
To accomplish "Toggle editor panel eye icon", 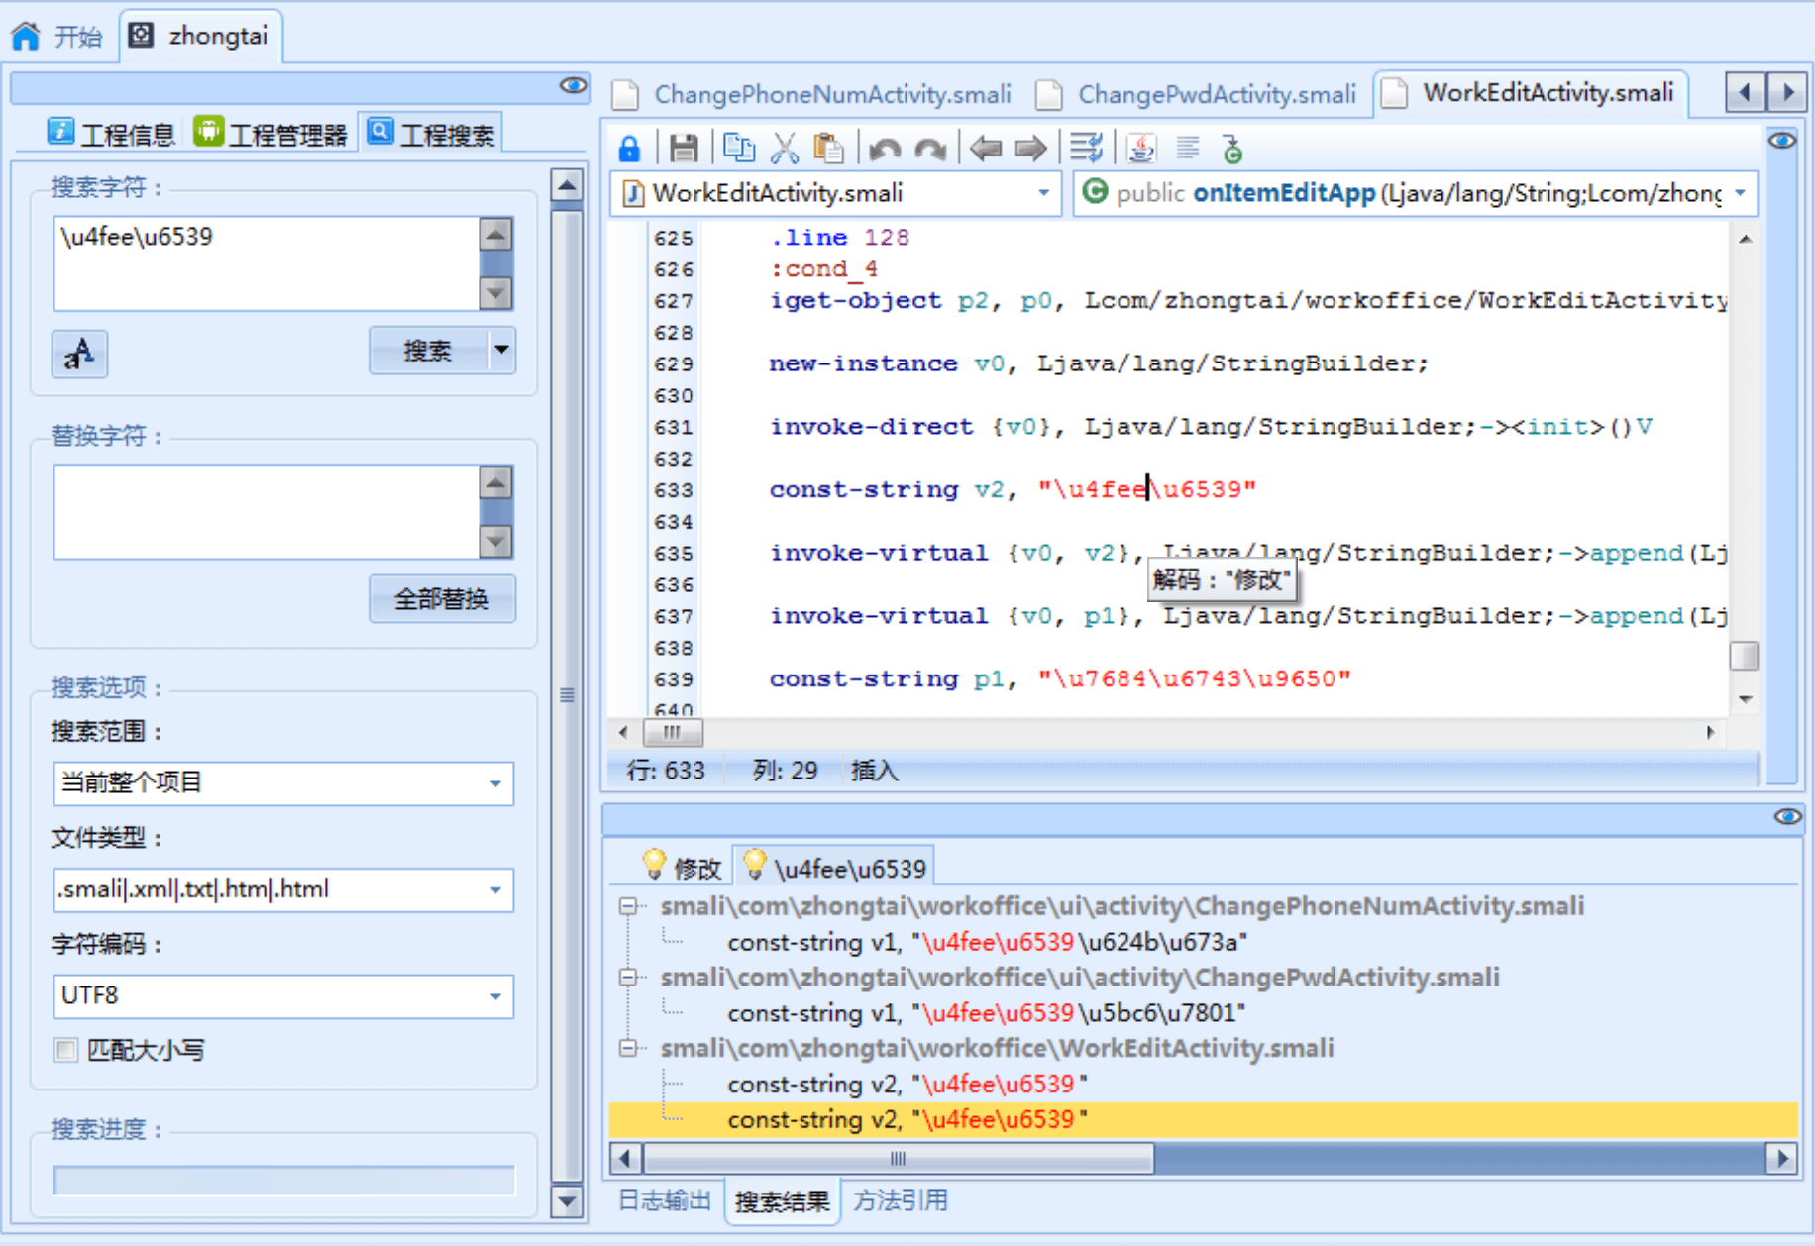I will click(x=1781, y=141).
